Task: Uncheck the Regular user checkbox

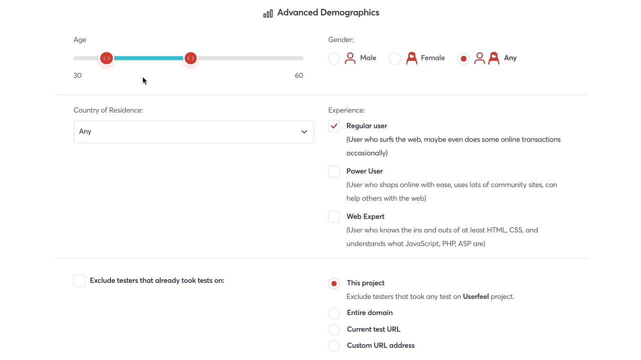Action: click(x=334, y=126)
